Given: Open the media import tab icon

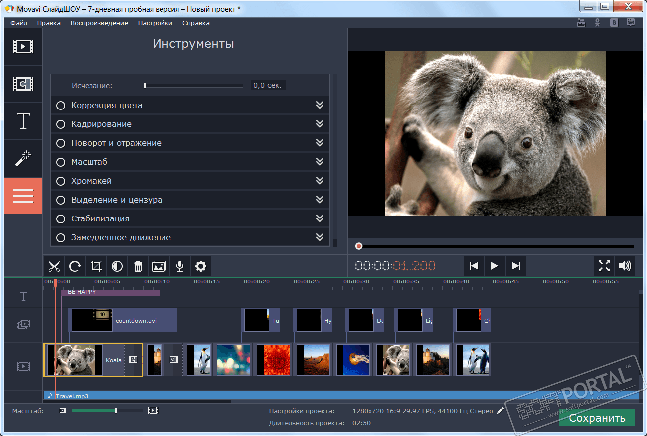Looking at the screenshot, I should tap(23, 47).
